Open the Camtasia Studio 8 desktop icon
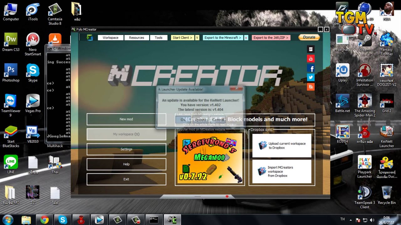Screen dimensions: 401x225 (55, 14)
